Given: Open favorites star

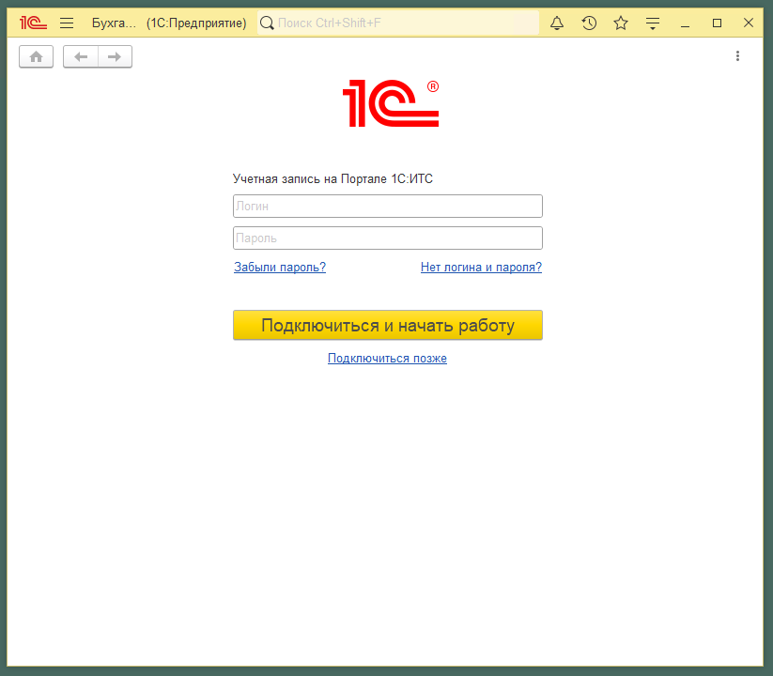Looking at the screenshot, I should pos(621,23).
